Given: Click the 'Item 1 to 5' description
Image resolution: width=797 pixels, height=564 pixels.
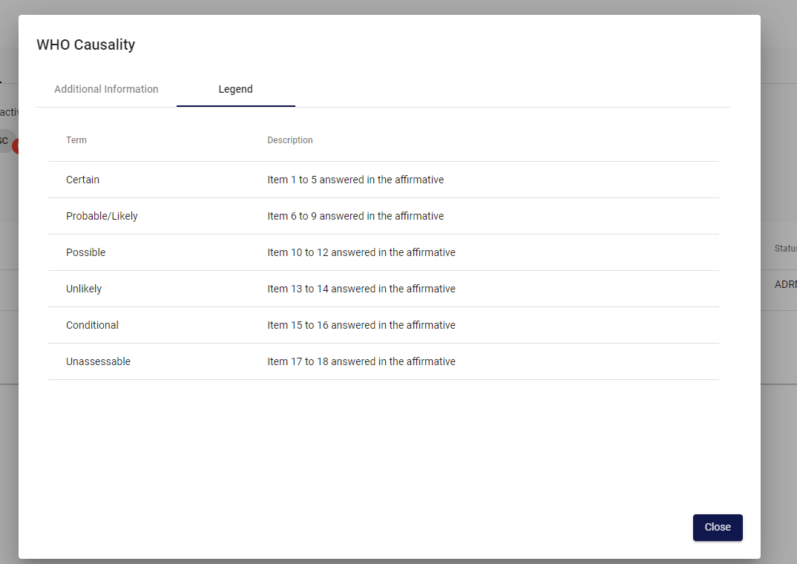Looking at the screenshot, I should click(x=355, y=180).
